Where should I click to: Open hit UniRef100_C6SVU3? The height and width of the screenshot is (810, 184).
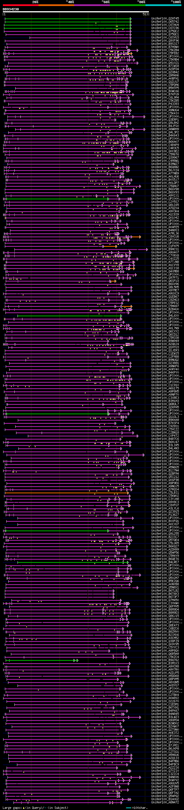point(165,37)
